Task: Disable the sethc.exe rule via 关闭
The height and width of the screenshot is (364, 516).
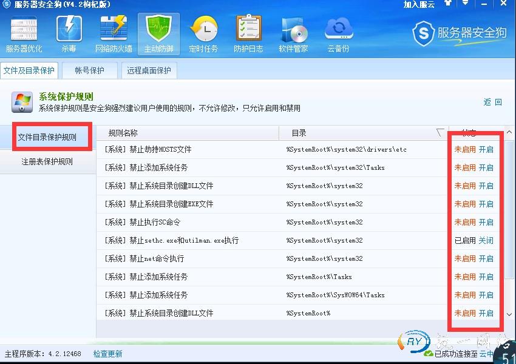Action: [x=486, y=240]
